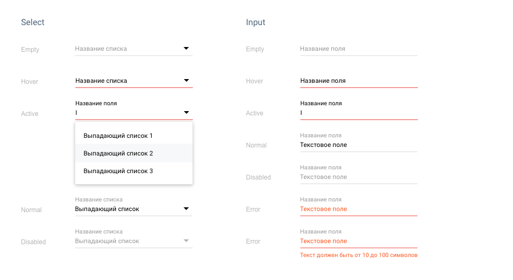Image resolution: width=513 pixels, height=280 pixels.
Task: Click the Disabled input field
Action: pyautogui.click(x=359, y=174)
